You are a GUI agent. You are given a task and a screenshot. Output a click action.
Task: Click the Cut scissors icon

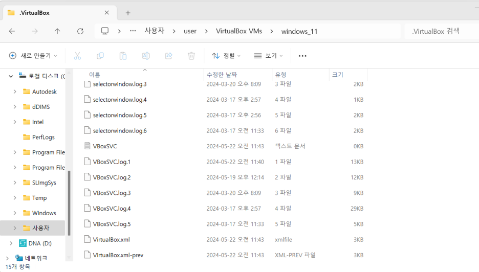(x=77, y=56)
